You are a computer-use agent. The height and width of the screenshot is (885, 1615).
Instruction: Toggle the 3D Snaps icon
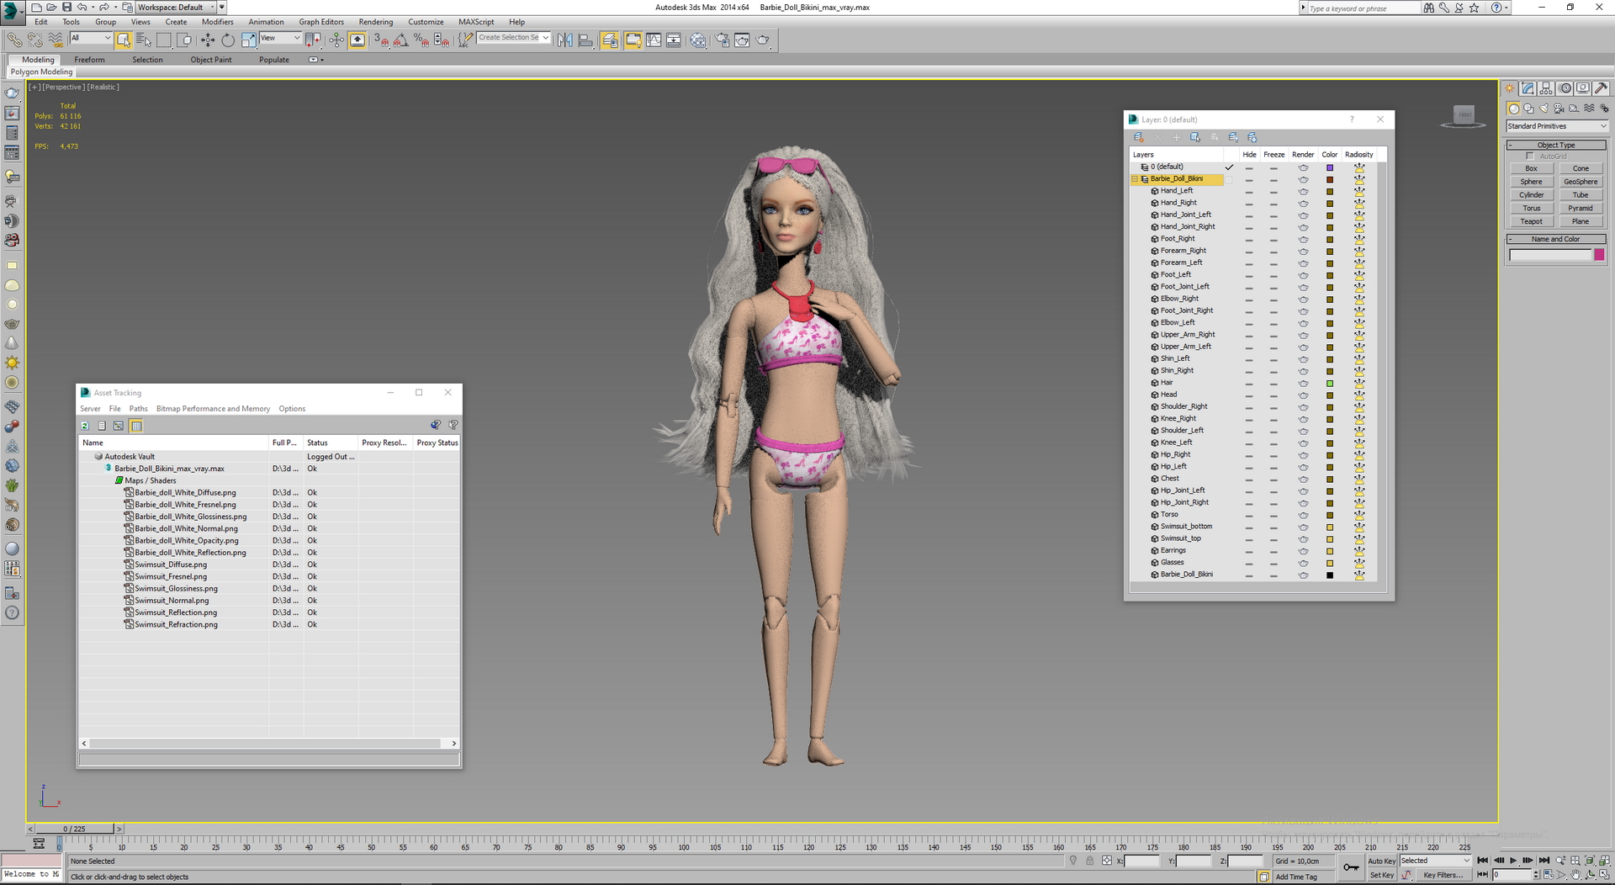381,40
